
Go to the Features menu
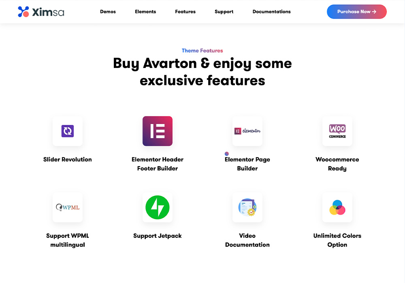[185, 12]
